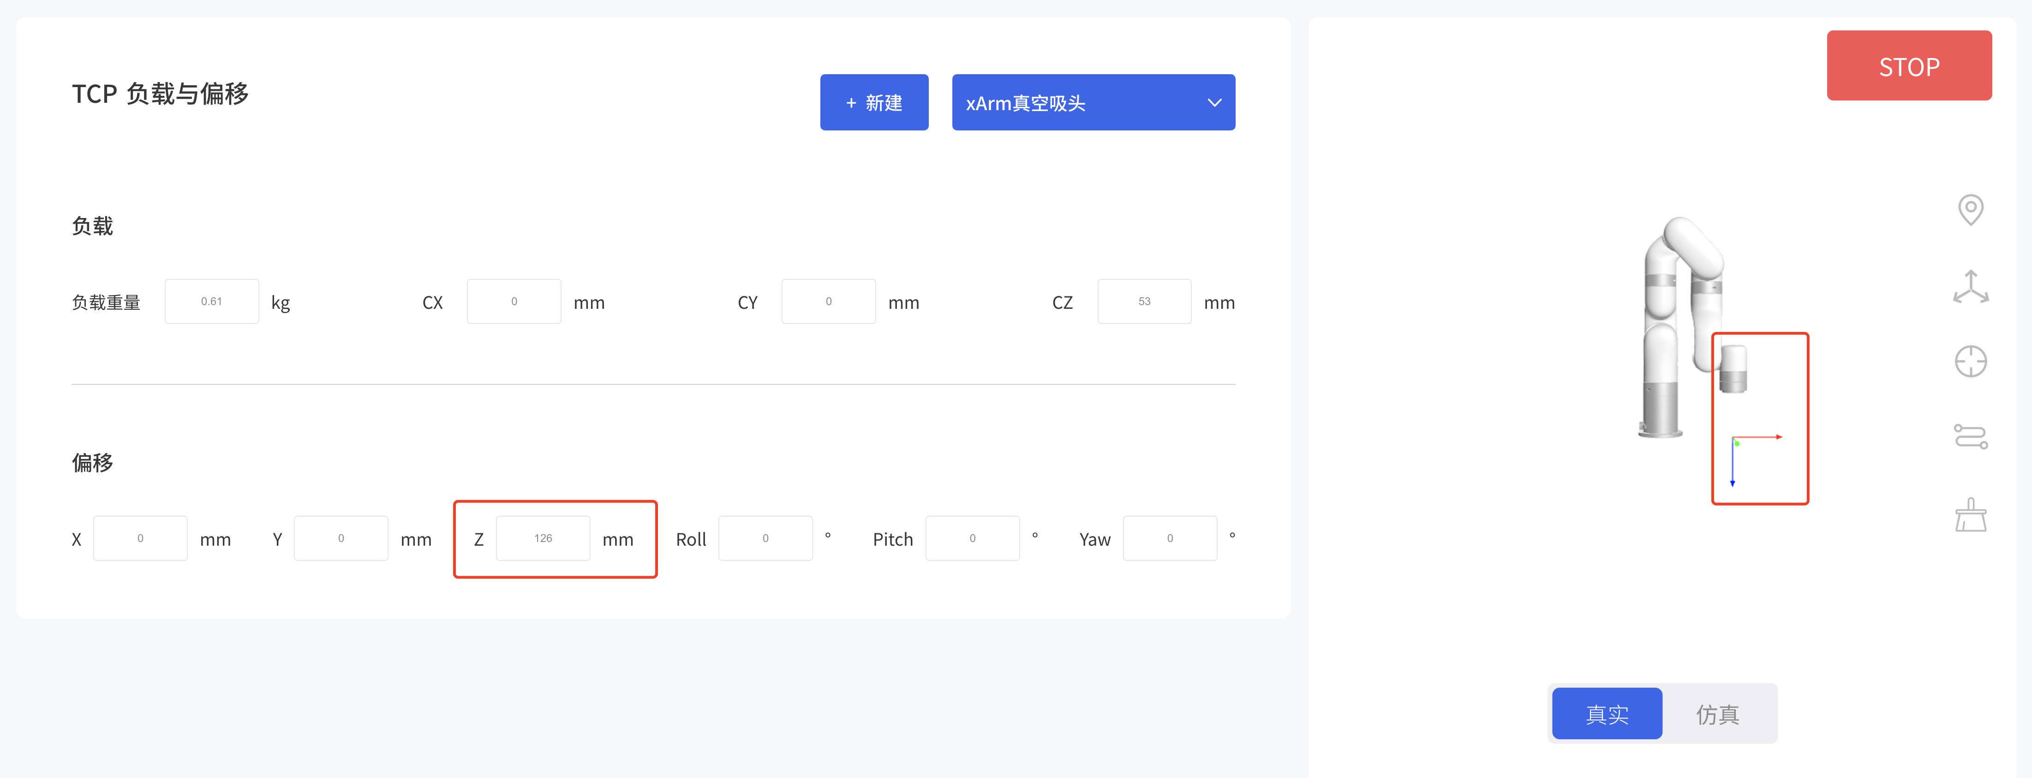Viewport: 2032px width, 778px height.
Task: Click 新建 to create a new tool
Action: (x=874, y=102)
